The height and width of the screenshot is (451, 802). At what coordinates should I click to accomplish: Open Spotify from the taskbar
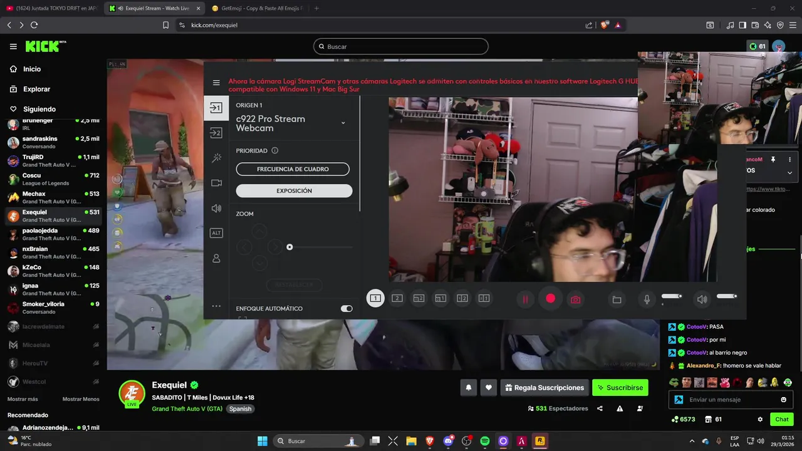click(484, 441)
